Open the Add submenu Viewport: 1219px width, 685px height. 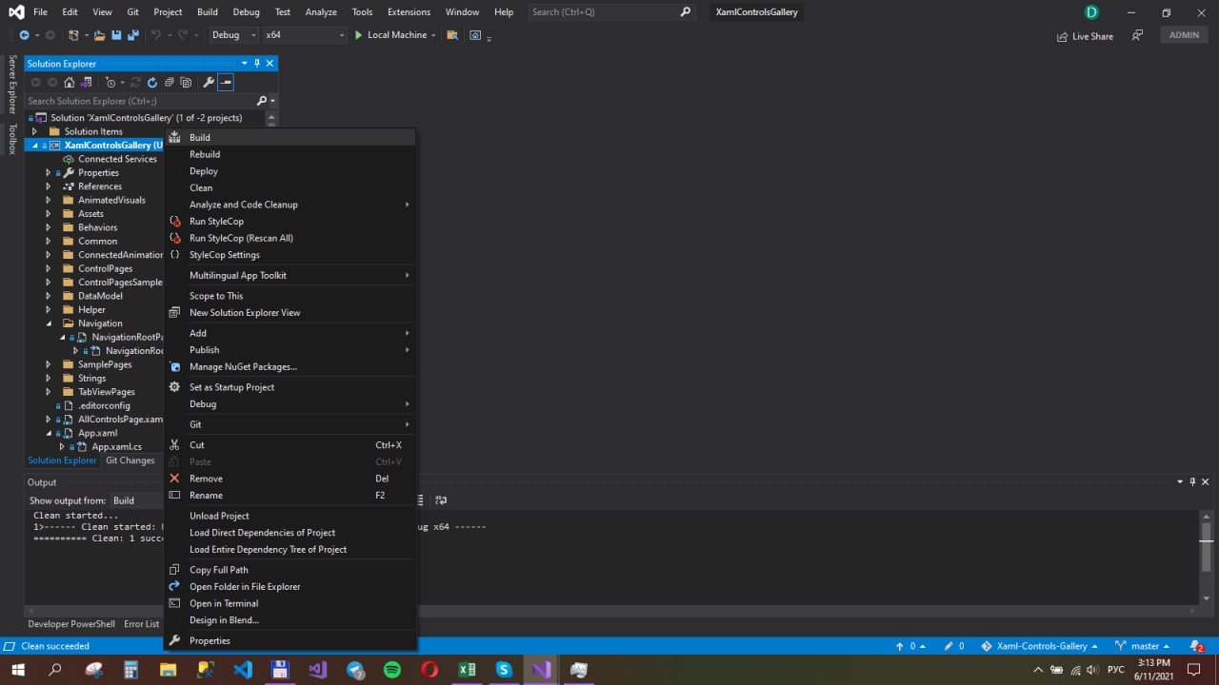pos(290,333)
